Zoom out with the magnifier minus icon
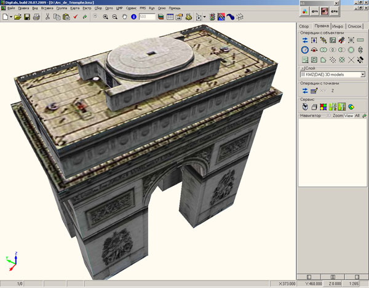The image size is (369, 288). pos(115,17)
